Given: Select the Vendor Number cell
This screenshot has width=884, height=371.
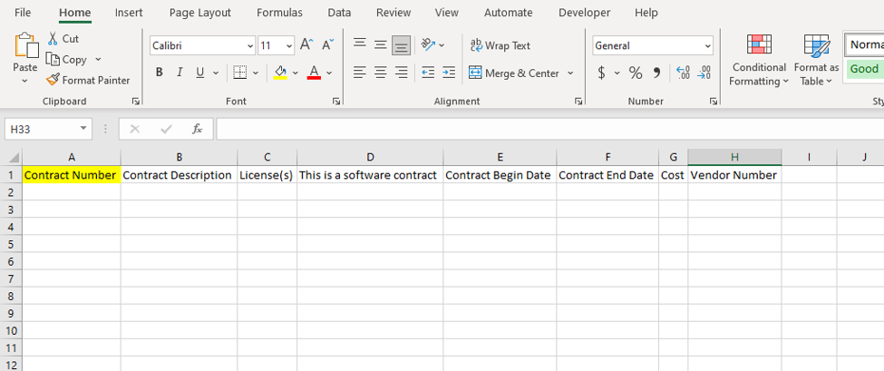Looking at the screenshot, I should (x=734, y=175).
